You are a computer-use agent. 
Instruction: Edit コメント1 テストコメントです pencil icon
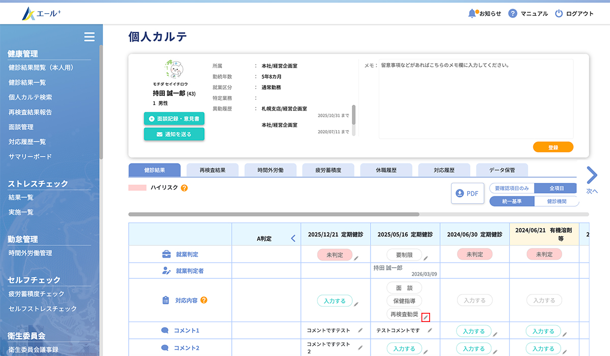[x=430, y=331]
